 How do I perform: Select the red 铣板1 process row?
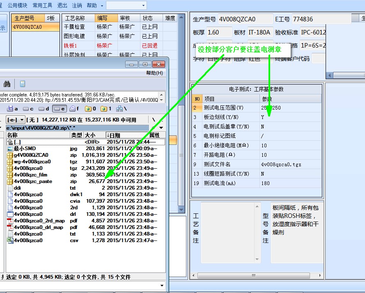[119, 46]
